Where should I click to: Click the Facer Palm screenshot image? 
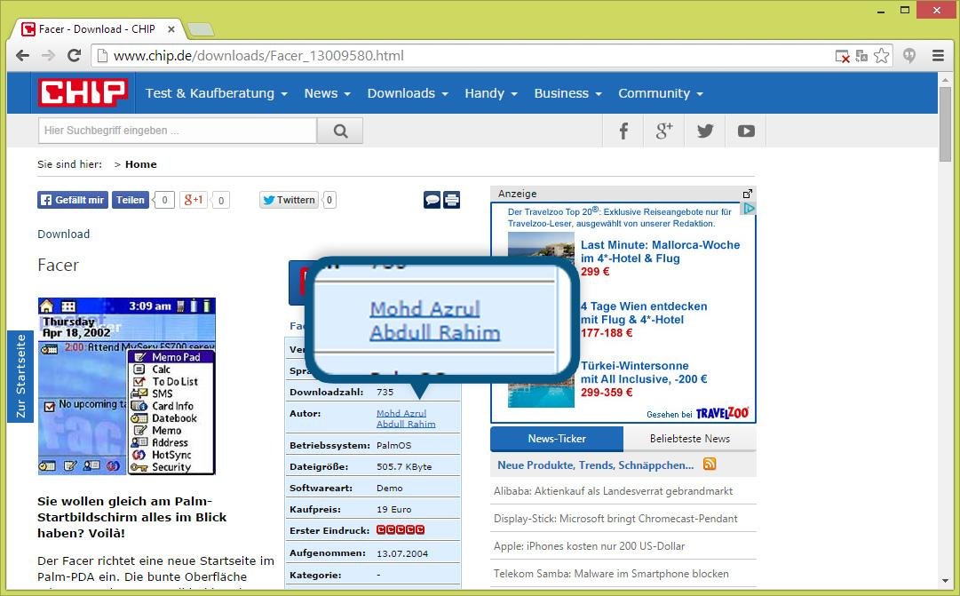[127, 386]
